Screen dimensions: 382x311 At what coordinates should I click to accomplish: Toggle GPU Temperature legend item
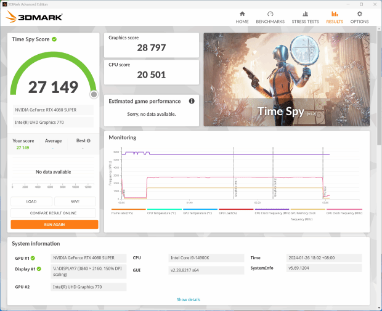pos(200,211)
